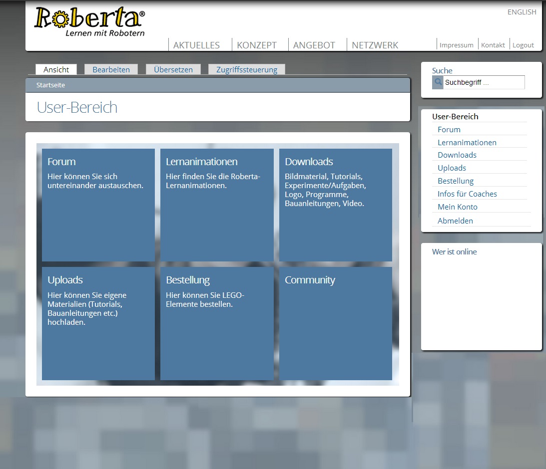Open the Forum tile
Screen dimensions: 546x469
coord(98,205)
